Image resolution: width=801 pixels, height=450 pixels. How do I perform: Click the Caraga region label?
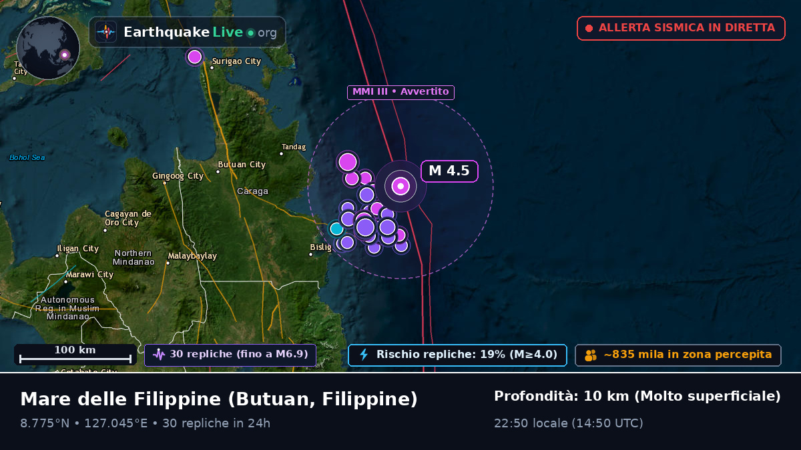[x=253, y=191]
